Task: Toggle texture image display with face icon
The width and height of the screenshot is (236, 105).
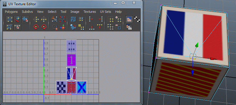Action: point(129,19)
